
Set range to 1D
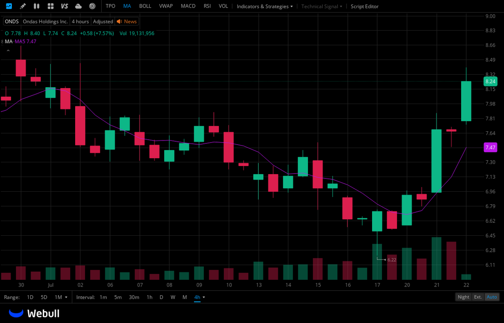(30, 297)
